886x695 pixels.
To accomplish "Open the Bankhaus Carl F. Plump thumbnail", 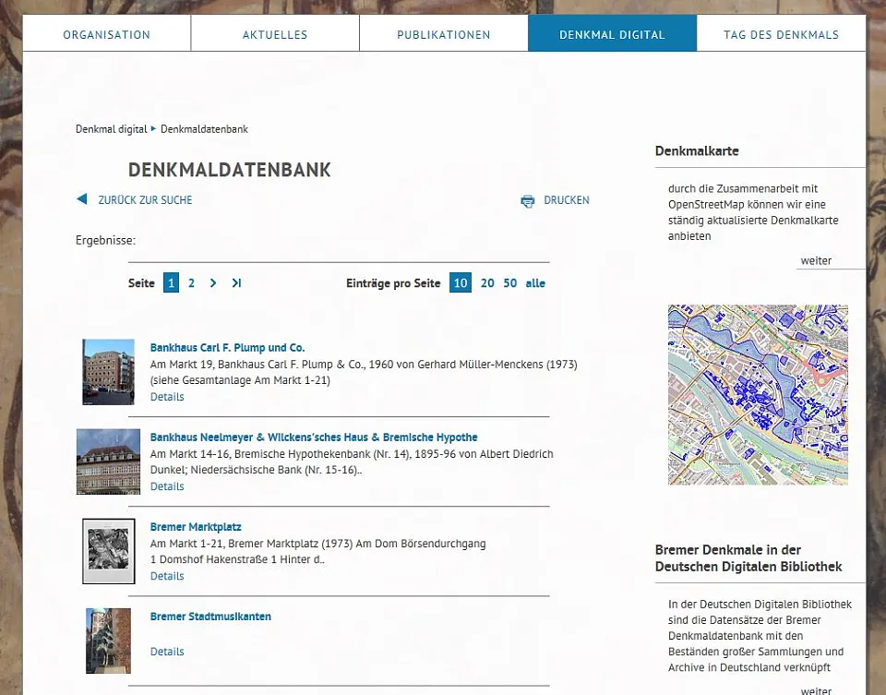I will 108,372.
